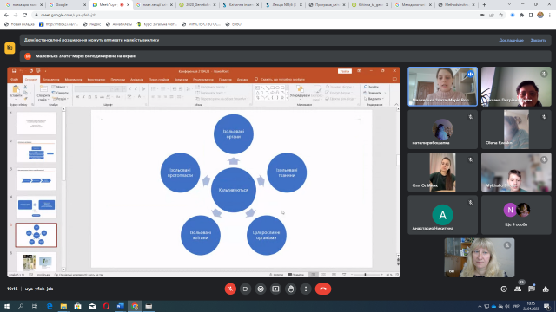Expand hidden icons in system tray
556x312 pixels.
click(x=480, y=306)
